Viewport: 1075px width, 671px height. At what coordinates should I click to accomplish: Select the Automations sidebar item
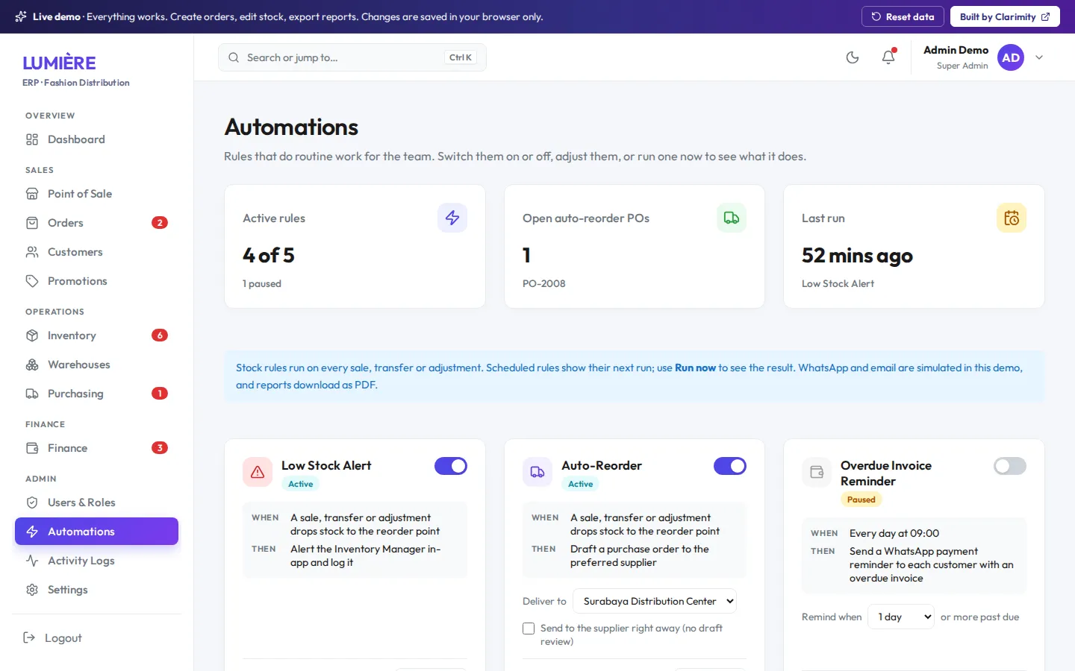97,532
